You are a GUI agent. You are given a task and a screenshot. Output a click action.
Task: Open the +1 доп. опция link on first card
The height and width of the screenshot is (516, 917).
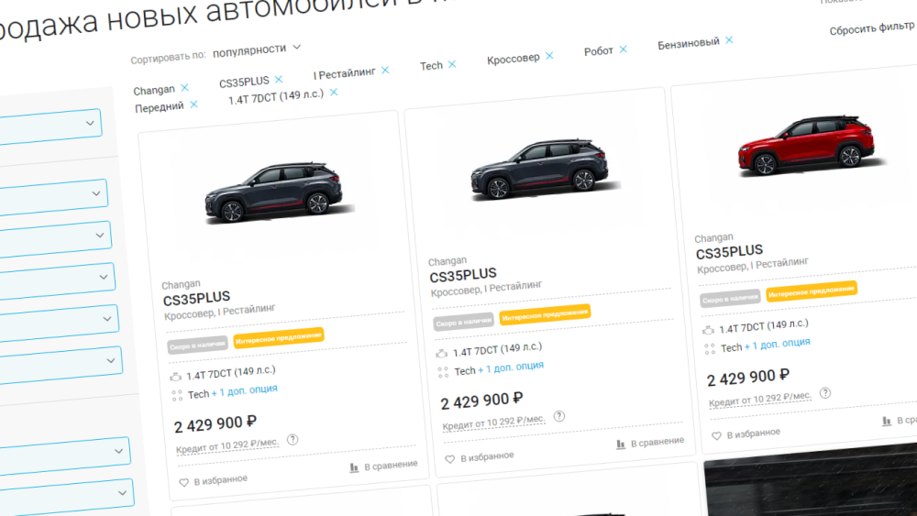pos(244,390)
